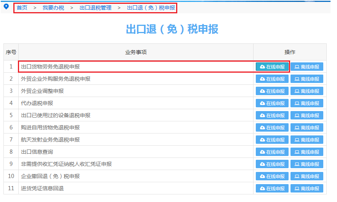Start 在线申报 for 进货凭证信息回退
Image resolution: width=337 pixels, height=202 pixels.
pyautogui.click(x=272, y=188)
